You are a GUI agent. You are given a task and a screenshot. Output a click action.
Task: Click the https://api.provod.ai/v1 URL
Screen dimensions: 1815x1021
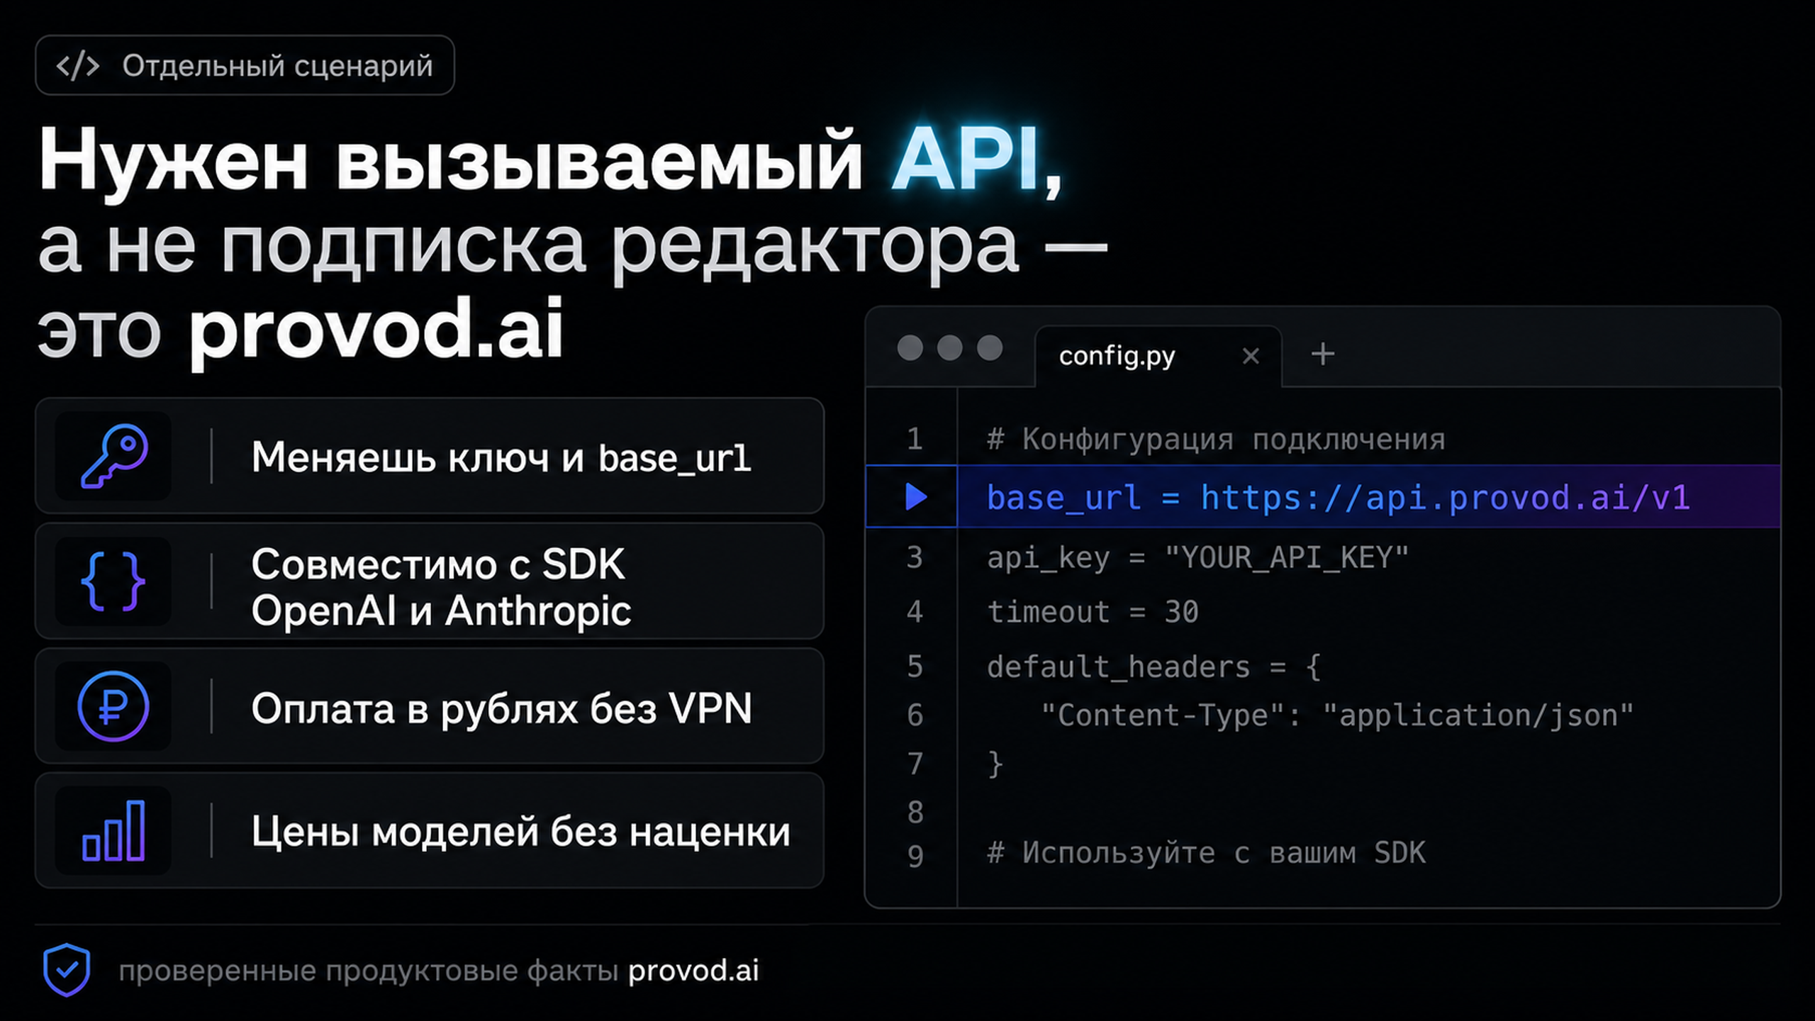point(1445,498)
